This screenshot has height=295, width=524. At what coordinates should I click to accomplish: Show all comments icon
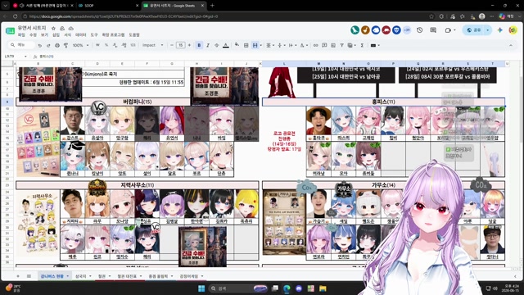pos(433,30)
